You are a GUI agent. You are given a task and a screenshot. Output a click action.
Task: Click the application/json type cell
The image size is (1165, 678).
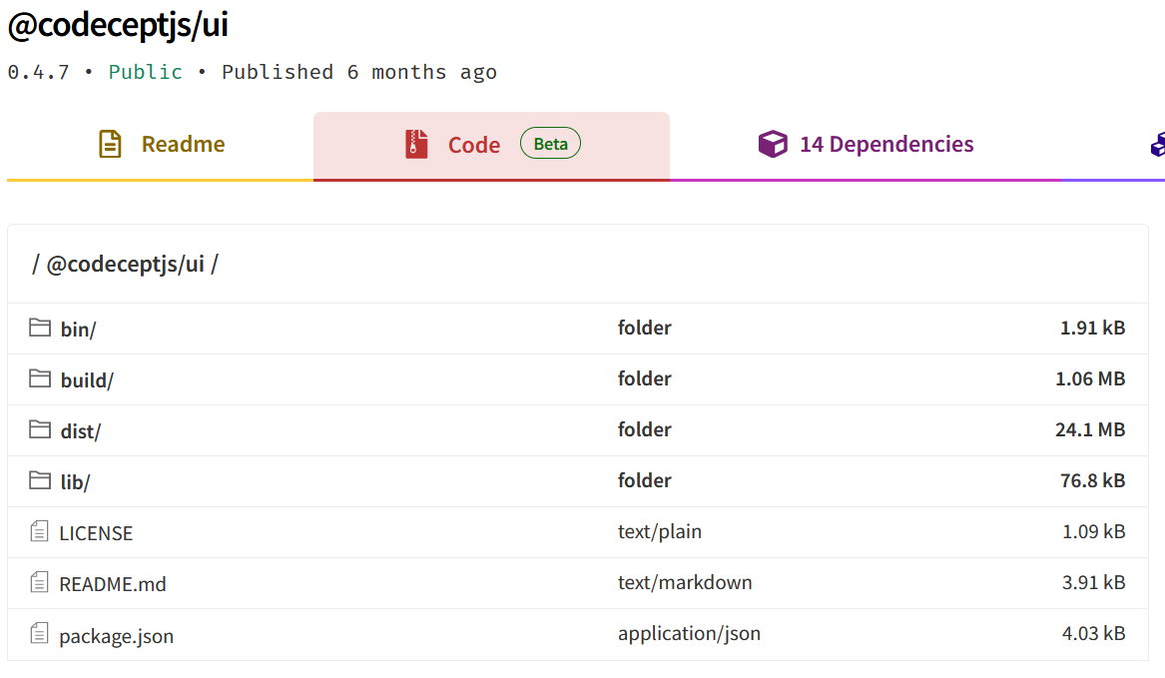click(690, 633)
